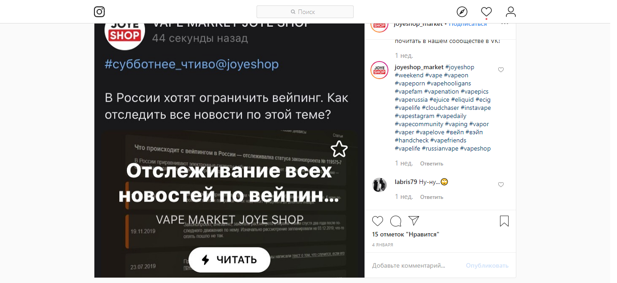The height and width of the screenshot is (283, 617).
Task: Share the post via paper plane icon
Action: (x=414, y=221)
